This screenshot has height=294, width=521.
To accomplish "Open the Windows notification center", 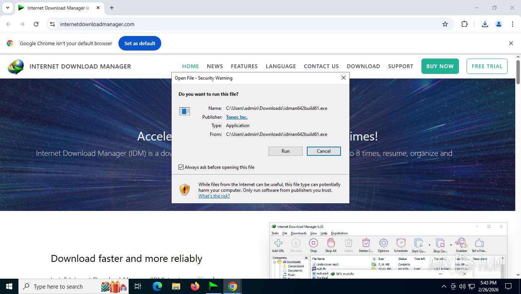I will (508, 286).
